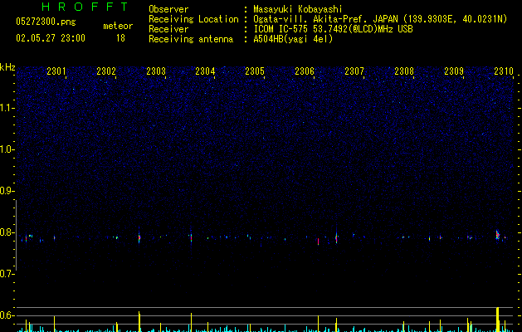This screenshot has width=522, height=332.
Task: Click the meteor count label
Action: [x=118, y=26]
